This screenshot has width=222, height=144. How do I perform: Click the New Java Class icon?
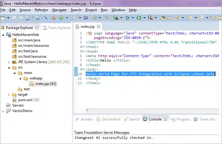[61, 18]
